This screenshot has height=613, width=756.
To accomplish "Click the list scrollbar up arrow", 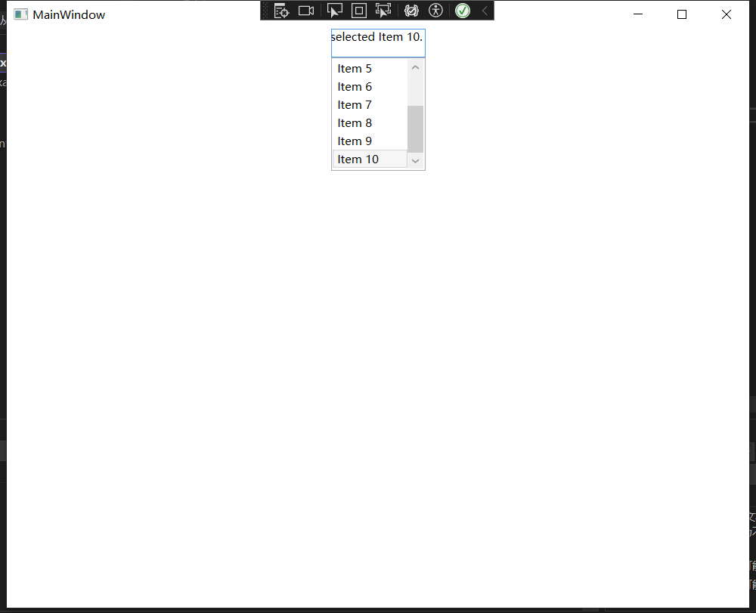I will (415, 67).
